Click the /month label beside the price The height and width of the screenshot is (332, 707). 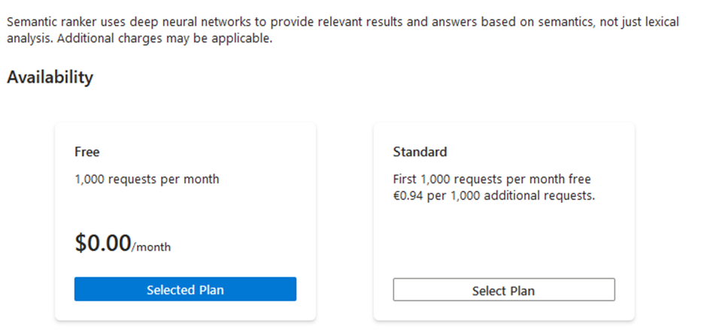151,246
